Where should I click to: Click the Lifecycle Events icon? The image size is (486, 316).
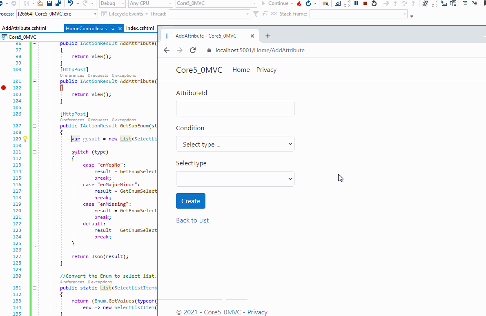104,14
